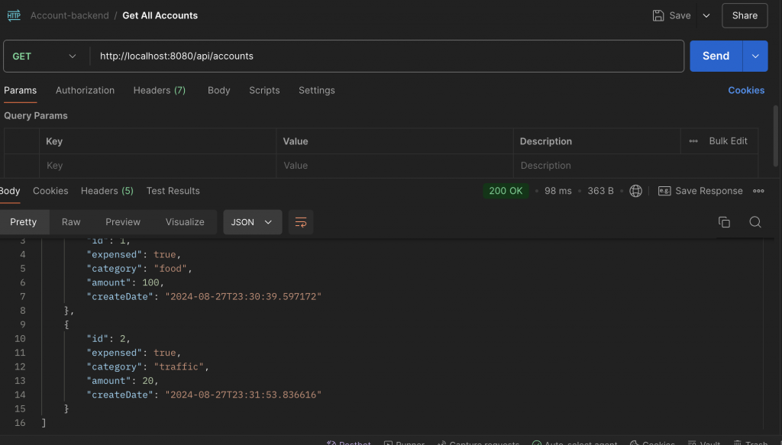Click the "traffic" category value
Viewport: 782px width, 445px height.
click(179, 367)
